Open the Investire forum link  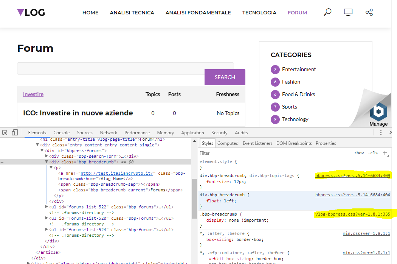[33, 94]
